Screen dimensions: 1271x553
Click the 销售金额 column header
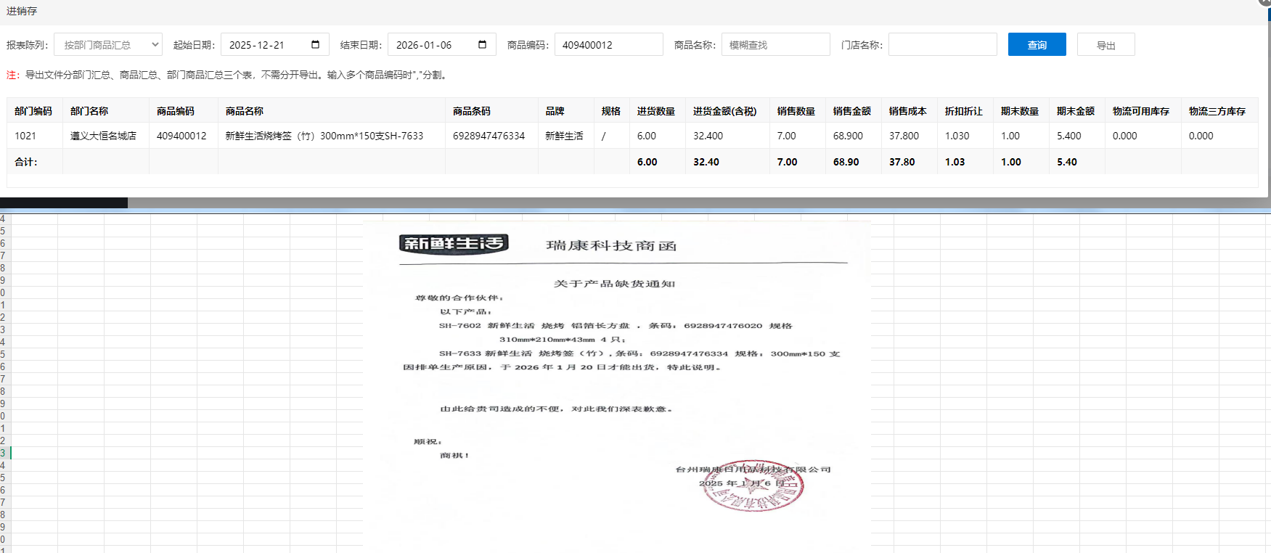tap(851, 111)
